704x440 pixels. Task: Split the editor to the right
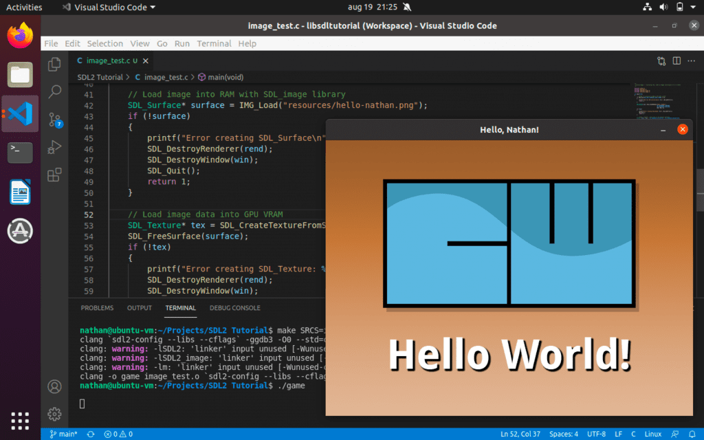tap(676, 61)
